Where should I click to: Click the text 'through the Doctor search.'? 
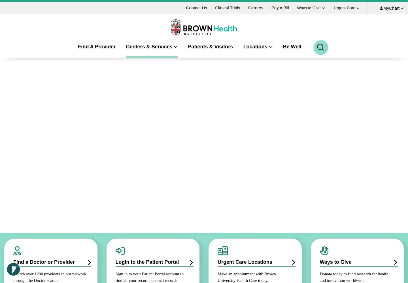[36, 280]
